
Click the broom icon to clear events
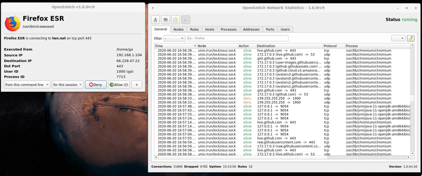click(411, 38)
